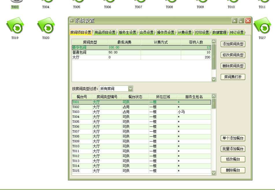Expand the 所有房间 room type filter dropdown
This screenshot has height=190, width=275.
pyautogui.click(x=130, y=89)
